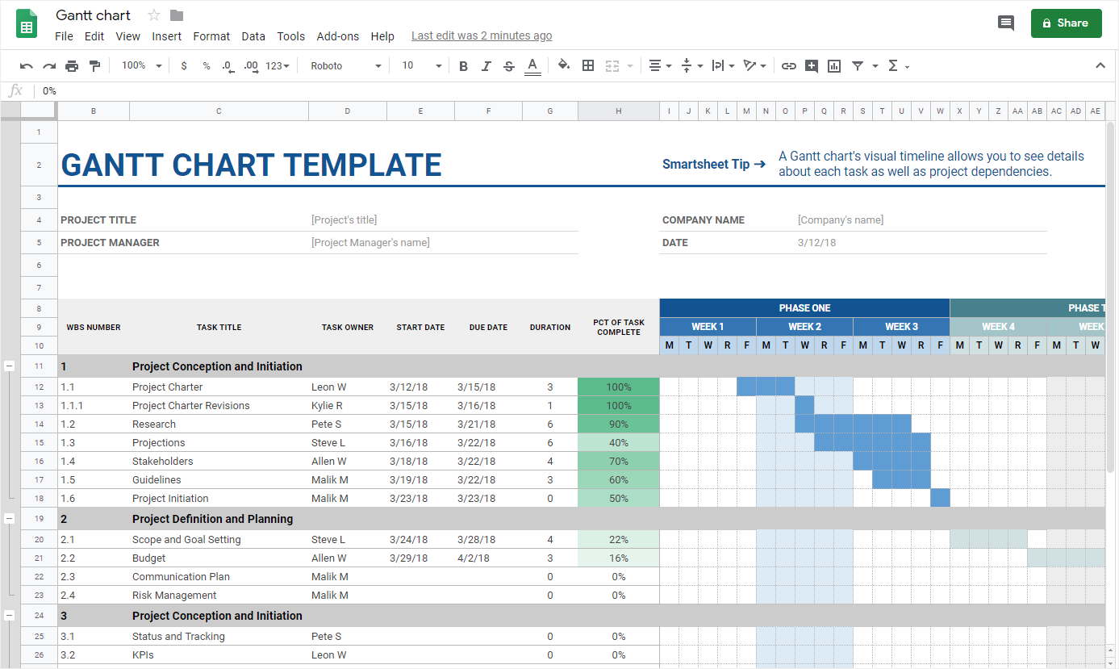Open the text color picker
This screenshot has height=669, width=1119.
[x=532, y=66]
